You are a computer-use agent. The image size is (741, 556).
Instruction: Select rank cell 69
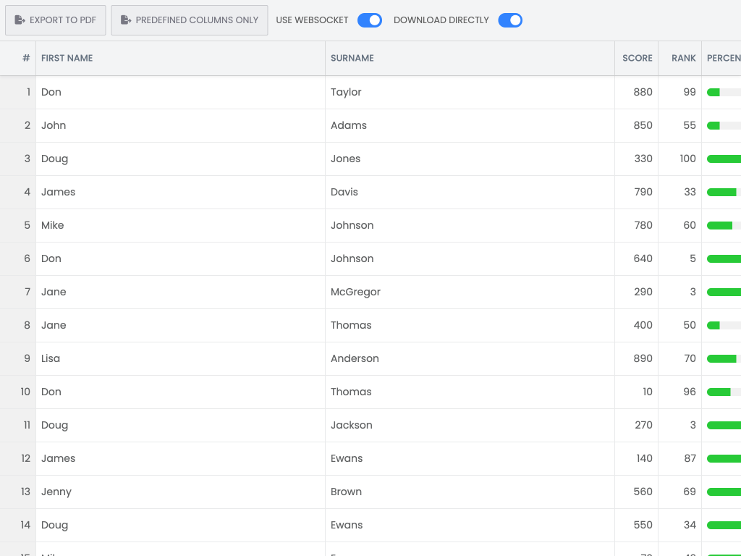tap(679, 492)
